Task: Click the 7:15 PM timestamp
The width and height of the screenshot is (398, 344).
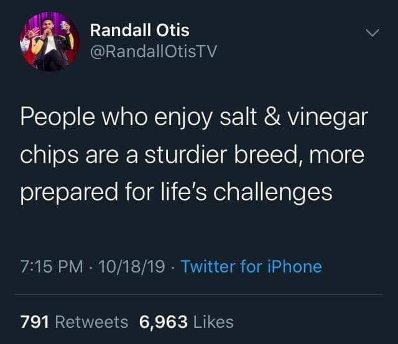Action: pos(52,267)
